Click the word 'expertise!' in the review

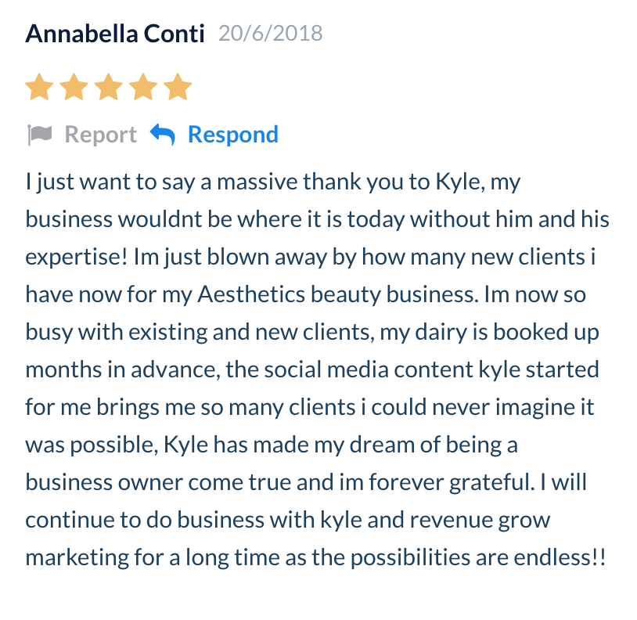[77, 258]
